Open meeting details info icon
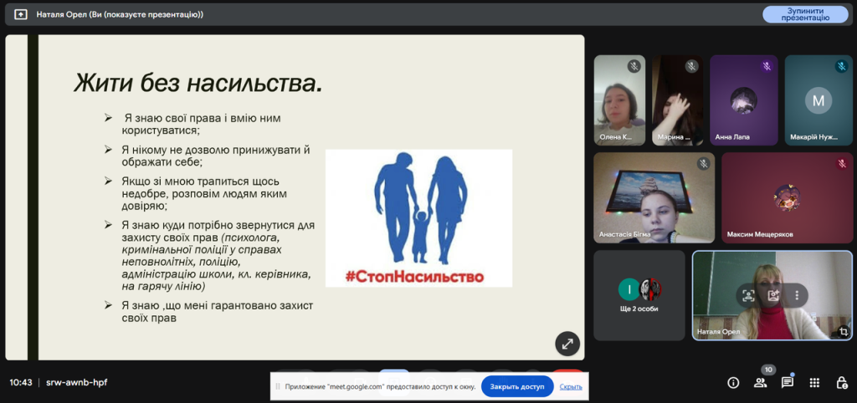The width and height of the screenshot is (857, 403). (x=733, y=383)
